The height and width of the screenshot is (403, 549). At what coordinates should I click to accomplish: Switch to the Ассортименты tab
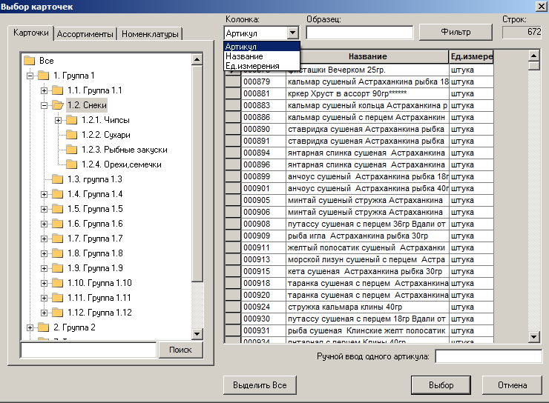coord(85,34)
